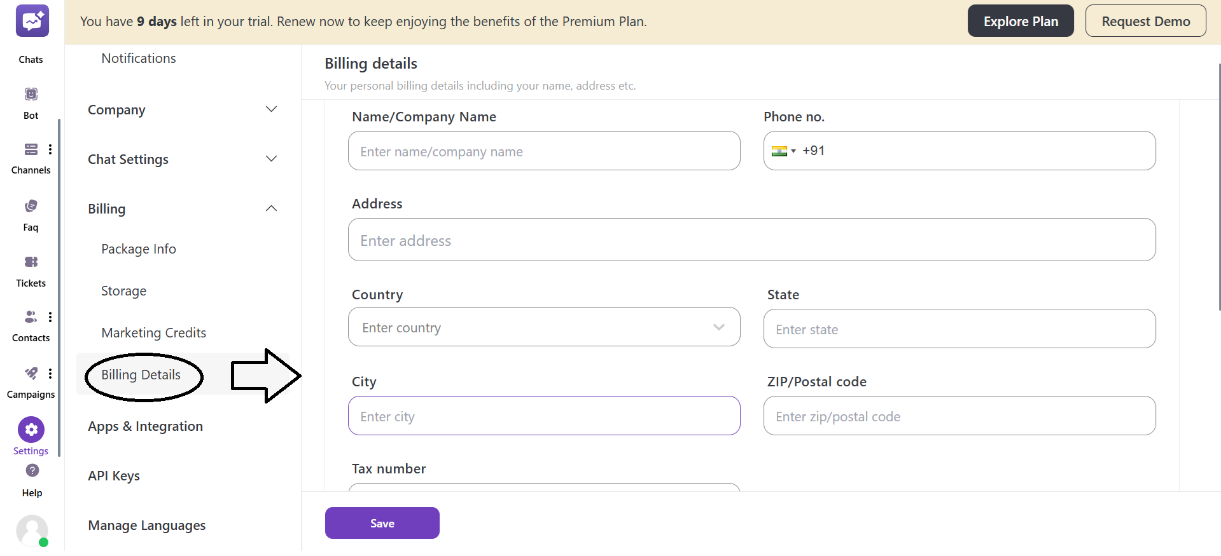This screenshot has width=1221, height=556.
Task: Open the Bot section icon
Action: tap(31, 95)
